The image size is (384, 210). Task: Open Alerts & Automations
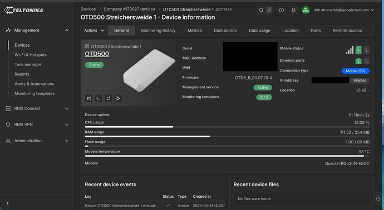pyautogui.click(x=35, y=84)
